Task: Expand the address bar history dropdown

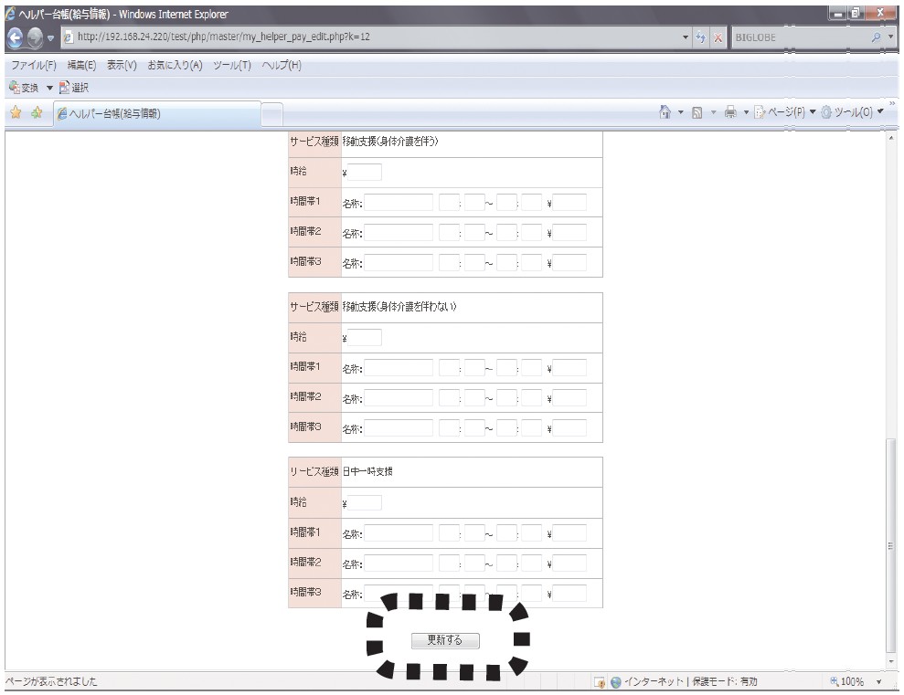Action: [x=686, y=37]
